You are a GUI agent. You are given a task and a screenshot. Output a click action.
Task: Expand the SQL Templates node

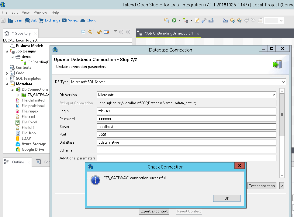pos(7,79)
